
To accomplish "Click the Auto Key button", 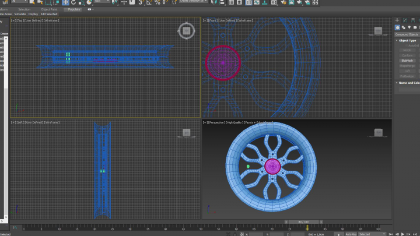I will coord(351,234).
